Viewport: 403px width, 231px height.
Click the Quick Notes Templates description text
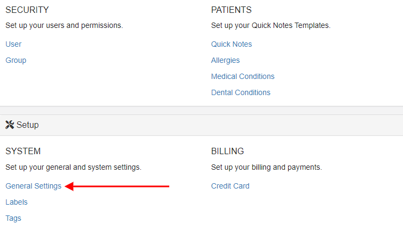(x=271, y=25)
